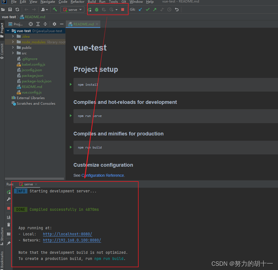Stop 'serve' with the top red square
The height and width of the screenshot is (270, 278).
(122, 10)
